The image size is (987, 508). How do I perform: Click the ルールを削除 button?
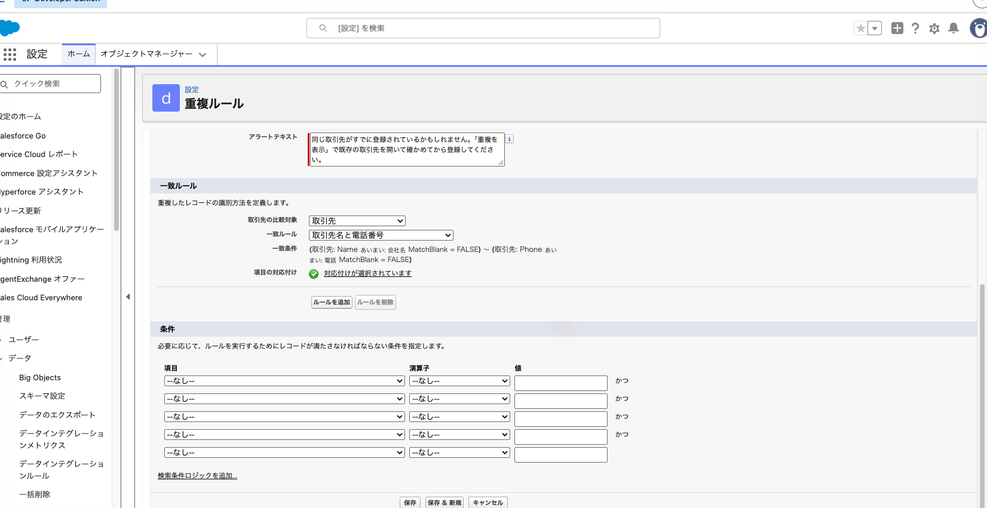pyautogui.click(x=375, y=302)
